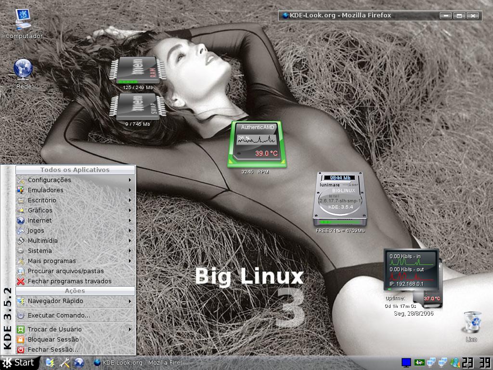Click the Bloquear Sessão lock icon
The width and height of the screenshot is (493, 370).
[21, 340]
